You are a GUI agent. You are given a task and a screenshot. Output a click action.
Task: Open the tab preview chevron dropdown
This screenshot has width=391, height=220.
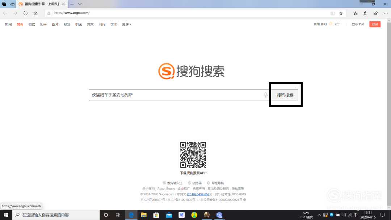(x=80, y=4)
